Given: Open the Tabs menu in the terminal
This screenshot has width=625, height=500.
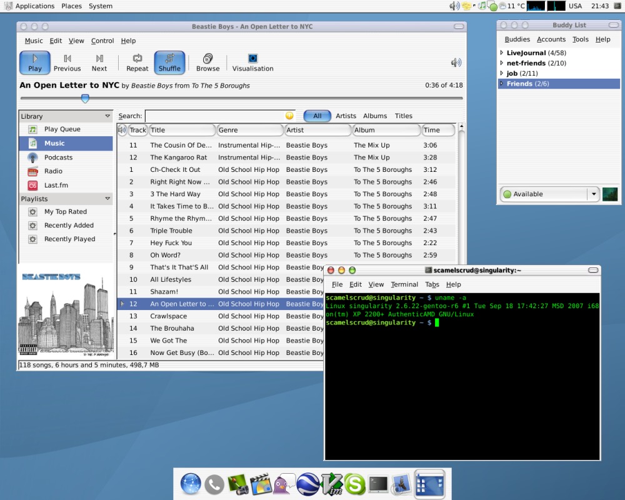Looking at the screenshot, I should pyautogui.click(x=432, y=284).
